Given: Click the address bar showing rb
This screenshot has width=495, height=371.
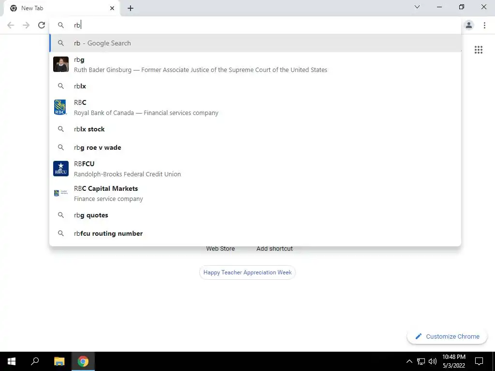Looking at the screenshot, I should 255,25.
